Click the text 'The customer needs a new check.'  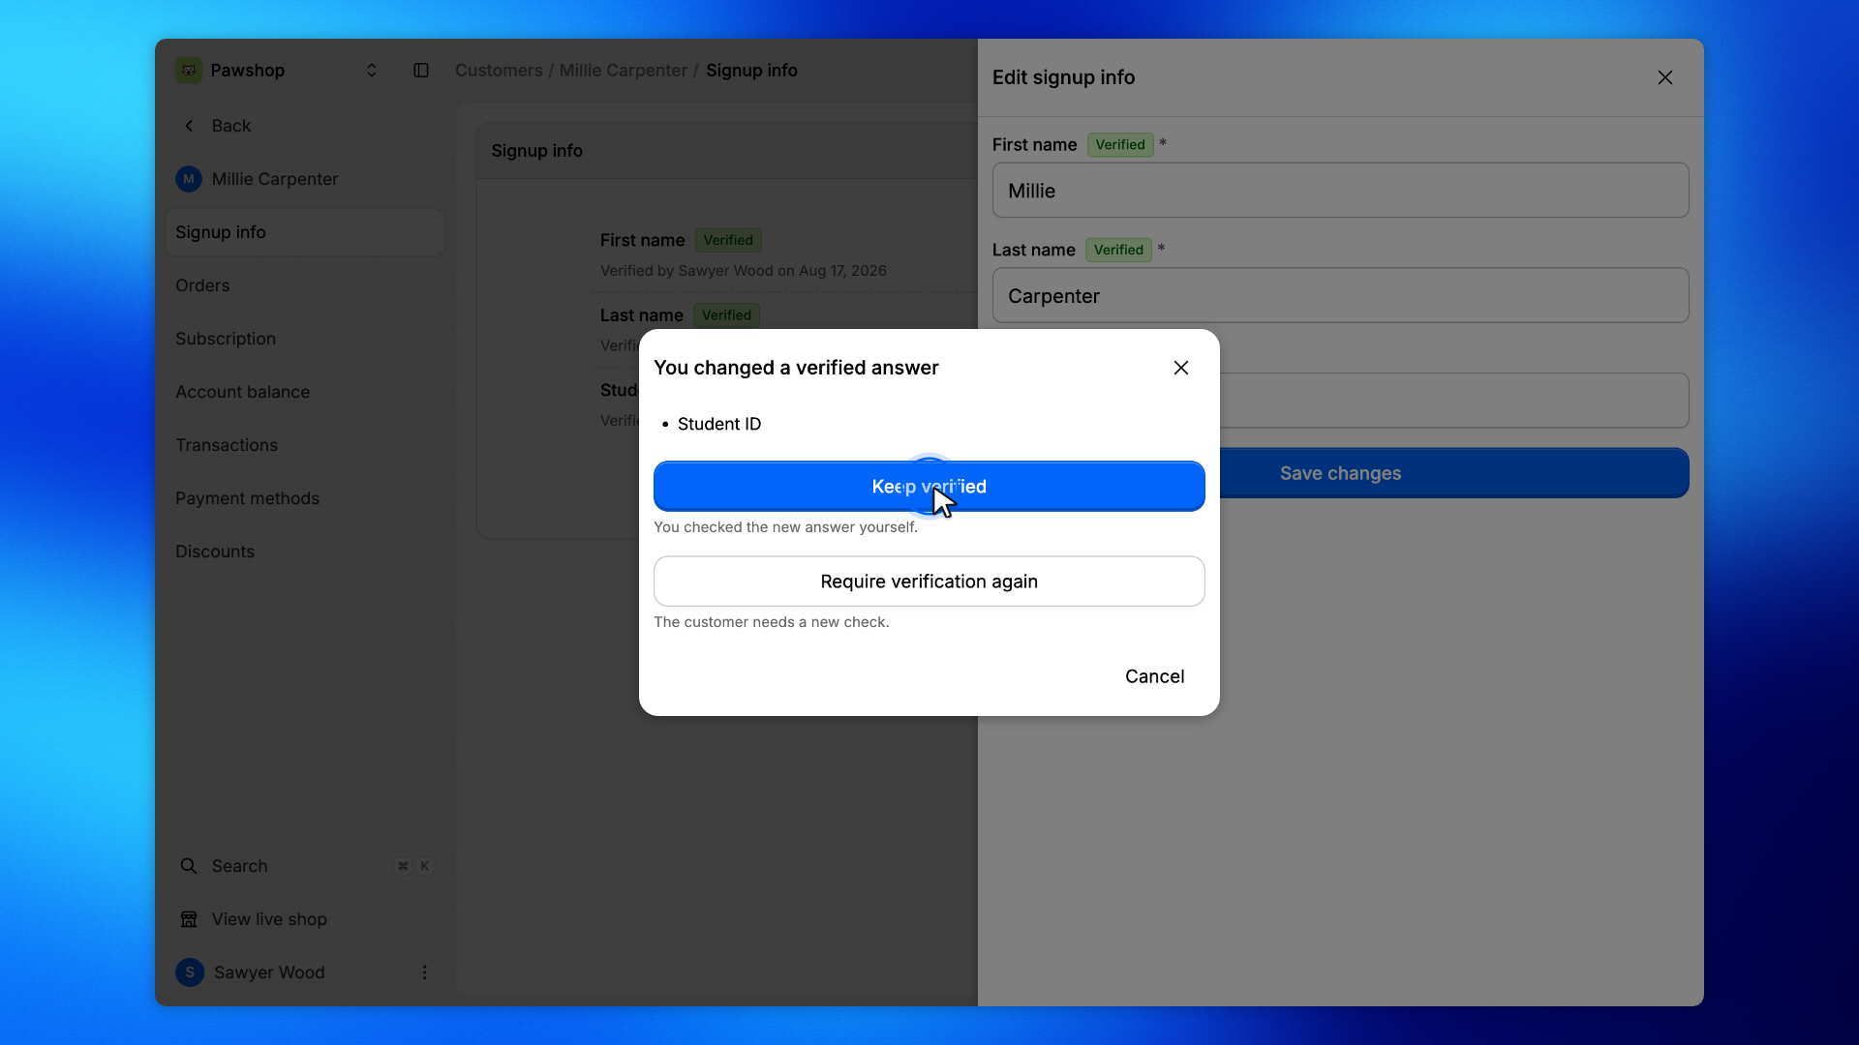[x=771, y=622]
